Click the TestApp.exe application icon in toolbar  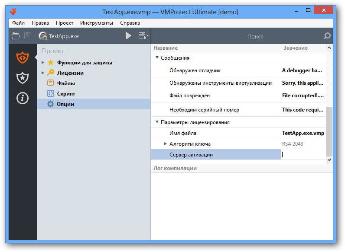click(x=42, y=36)
